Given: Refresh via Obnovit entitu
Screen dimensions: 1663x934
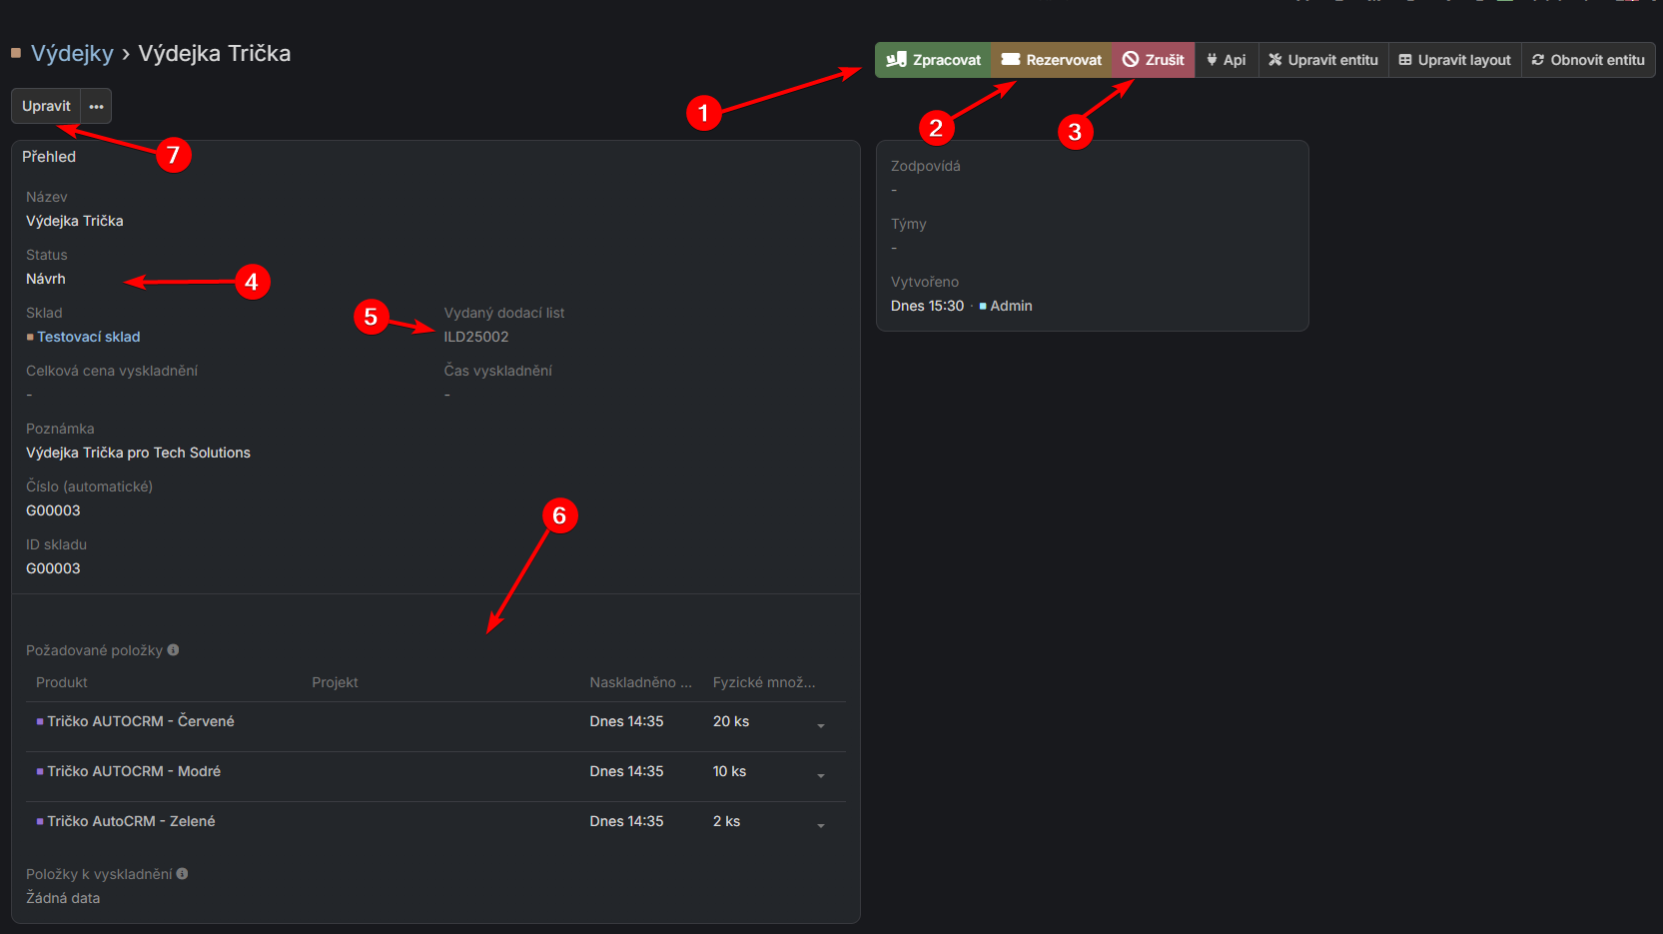Looking at the screenshot, I should pyautogui.click(x=1588, y=60).
